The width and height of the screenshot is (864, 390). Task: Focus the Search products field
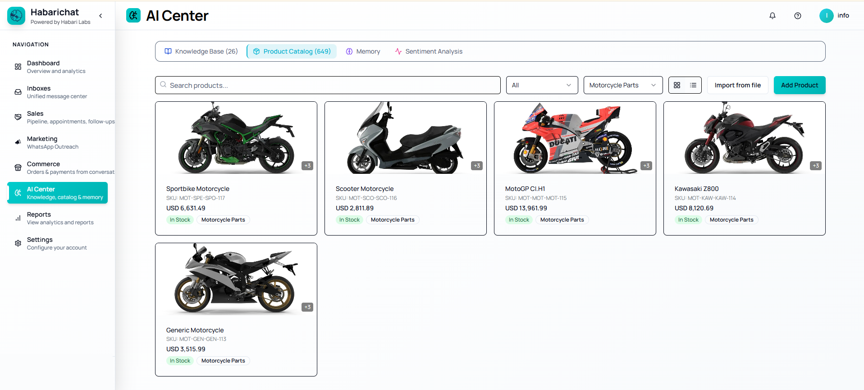pos(328,85)
